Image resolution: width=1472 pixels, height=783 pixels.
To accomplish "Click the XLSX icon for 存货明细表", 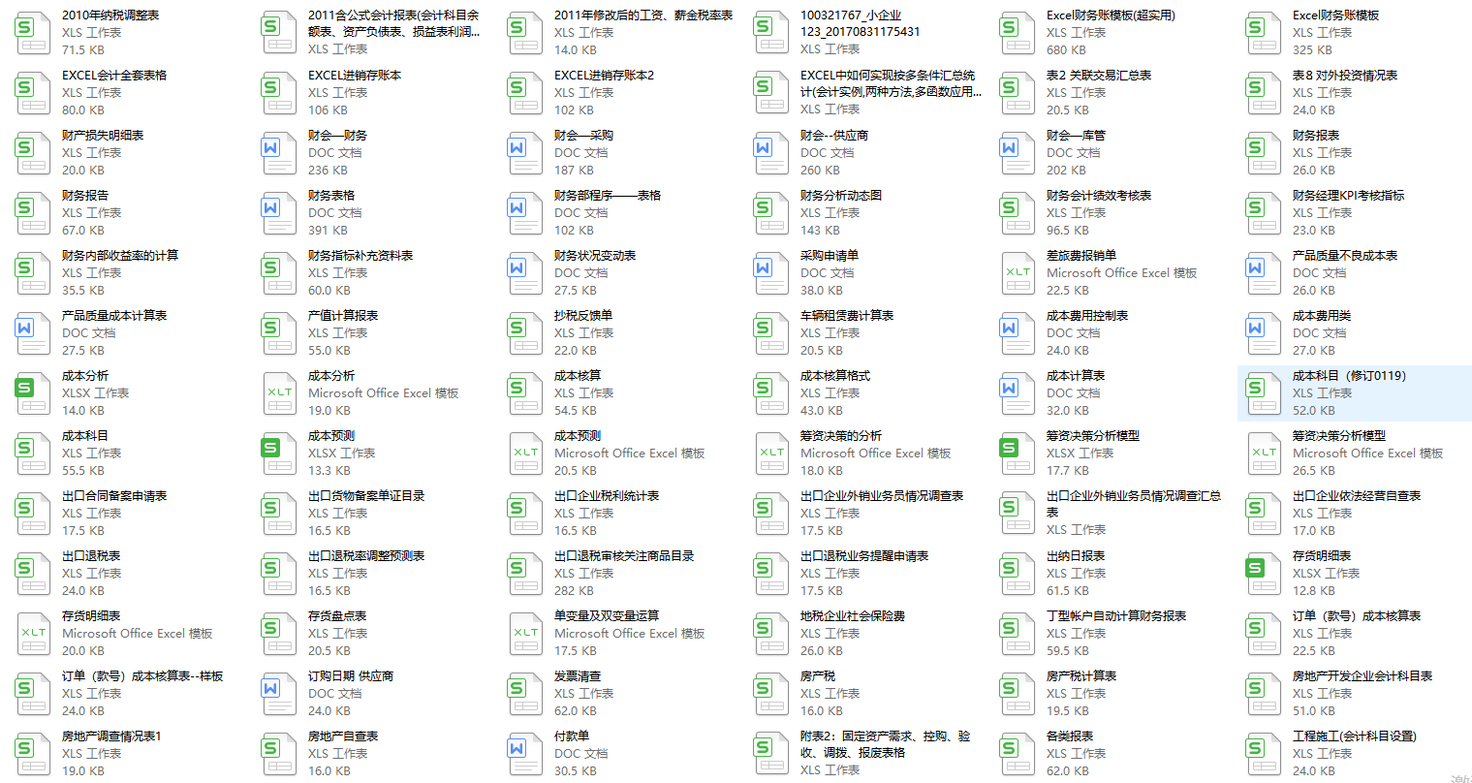I will point(1264,574).
